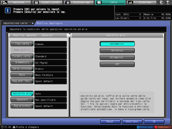Click the RICHIAMA HDD disk icon
Viewport: 172px width, 129px height.
68,2
